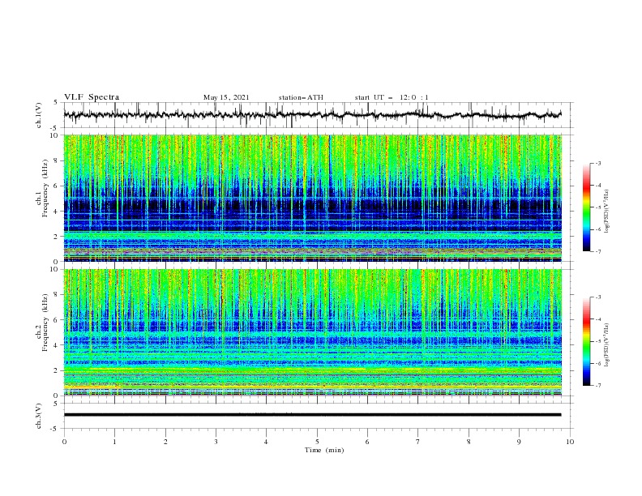Click the time axis tick label '9'
Viewport: 642px width, 496px height.
(x=519, y=442)
